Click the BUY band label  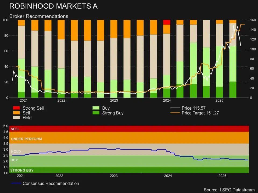[14, 160]
